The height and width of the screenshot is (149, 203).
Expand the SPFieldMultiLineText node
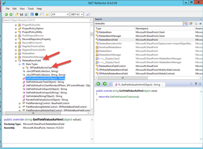[x=23, y=68]
